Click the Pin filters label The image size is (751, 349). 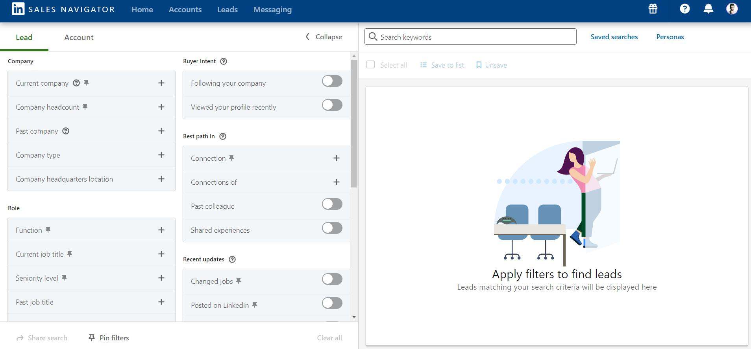pyautogui.click(x=114, y=338)
